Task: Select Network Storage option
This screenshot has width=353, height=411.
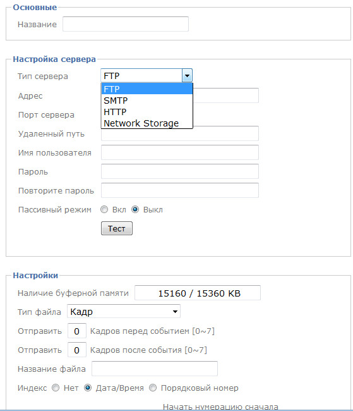Action: pos(147,123)
